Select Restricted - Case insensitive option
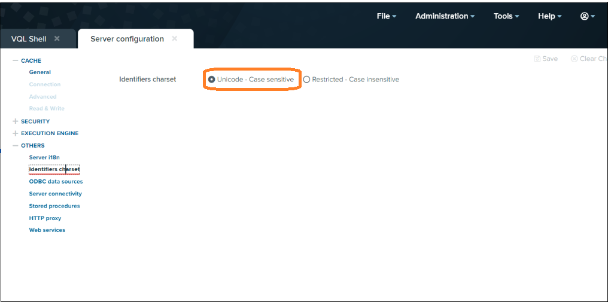 (x=307, y=80)
